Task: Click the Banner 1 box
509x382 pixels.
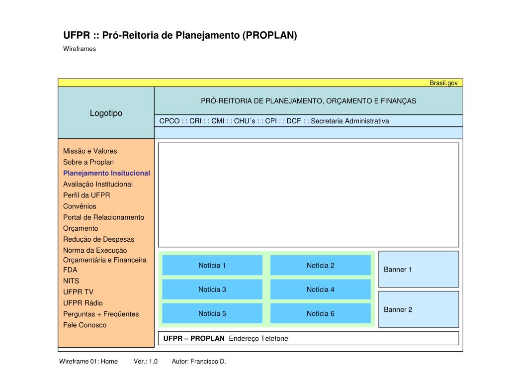Action: (x=419, y=269)
